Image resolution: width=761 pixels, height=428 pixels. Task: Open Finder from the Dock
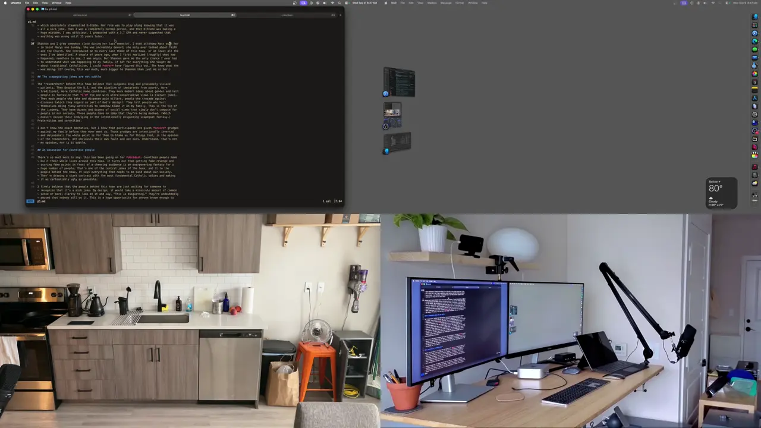point(755,17)
